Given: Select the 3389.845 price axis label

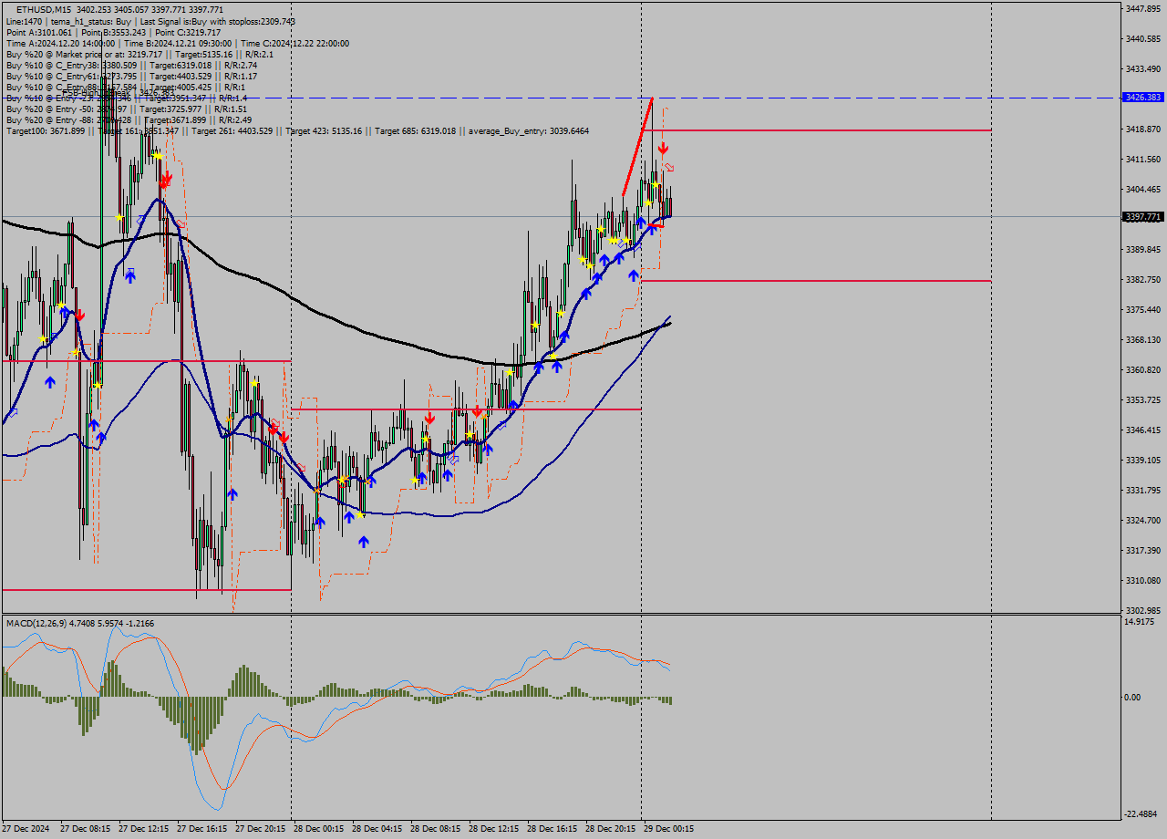Looking at the screenshot, I should (x=1143, y=249).
